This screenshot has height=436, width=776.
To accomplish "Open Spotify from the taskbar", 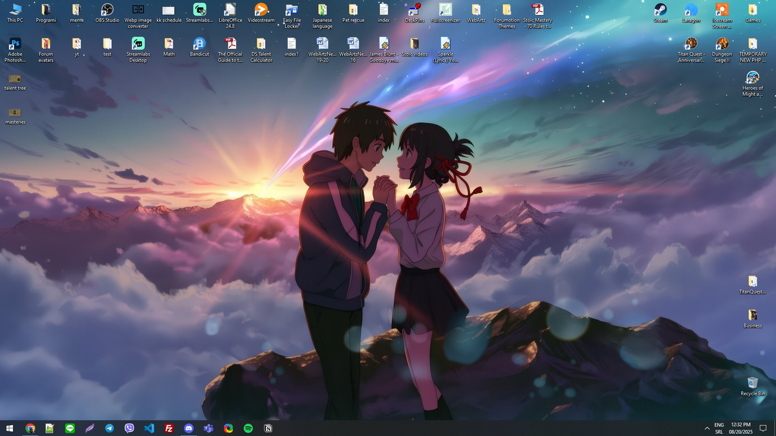I will coord(248,428).
